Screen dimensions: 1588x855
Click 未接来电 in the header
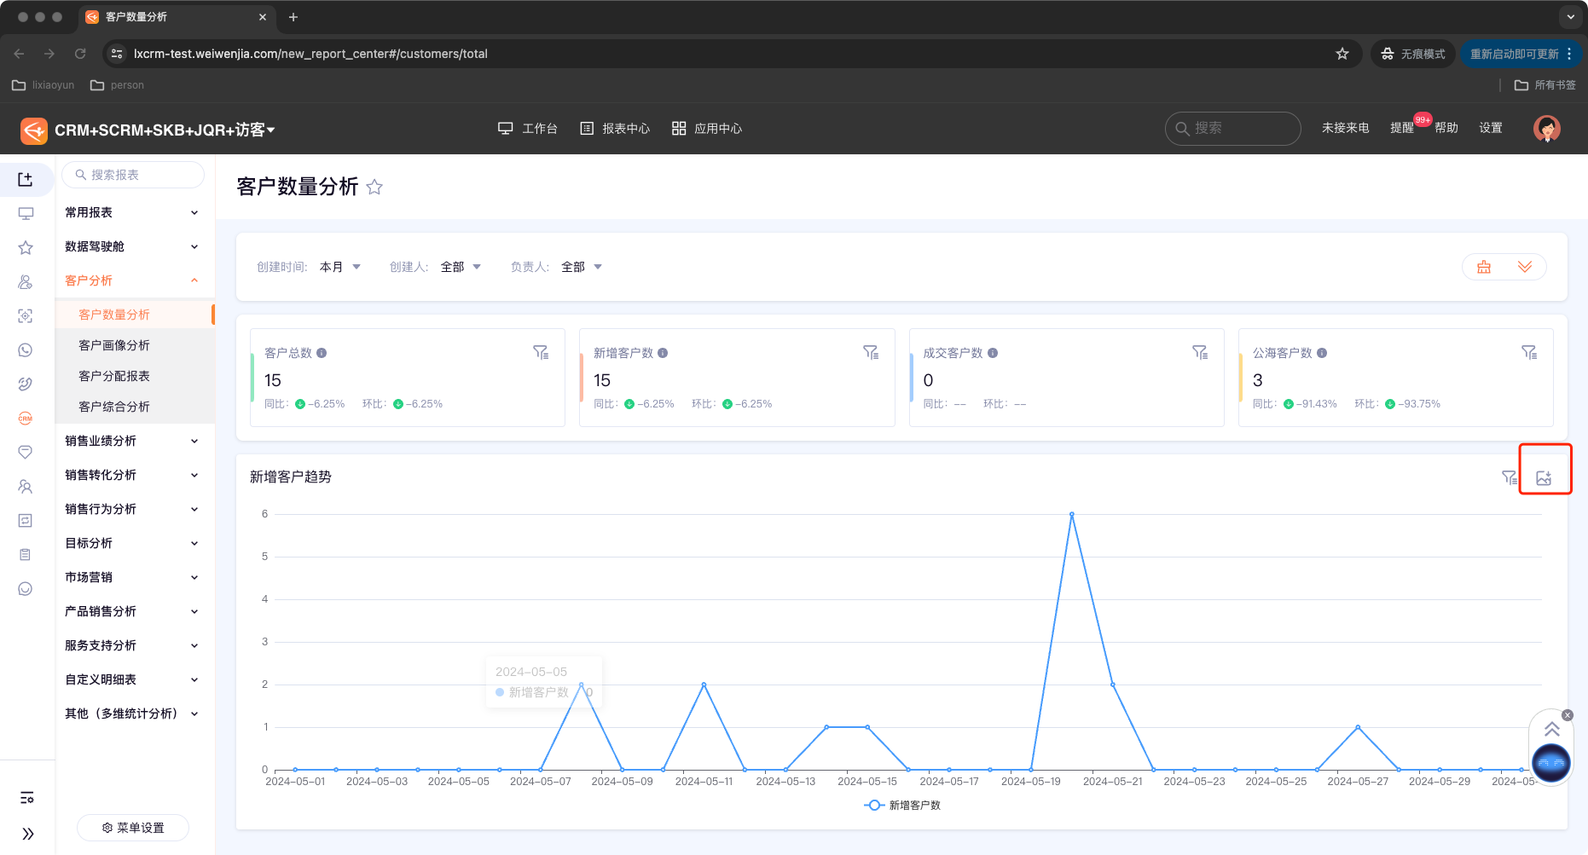pos(1345,128)
